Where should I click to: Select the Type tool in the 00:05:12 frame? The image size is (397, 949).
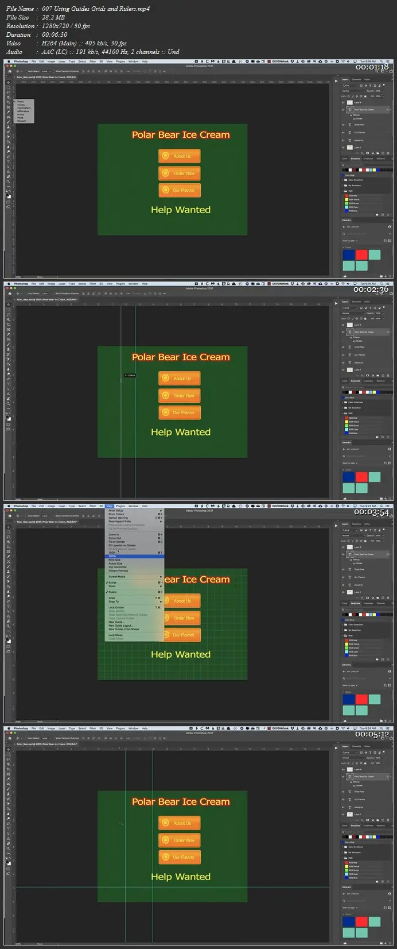pyautogui.click(x=8, y=829)
